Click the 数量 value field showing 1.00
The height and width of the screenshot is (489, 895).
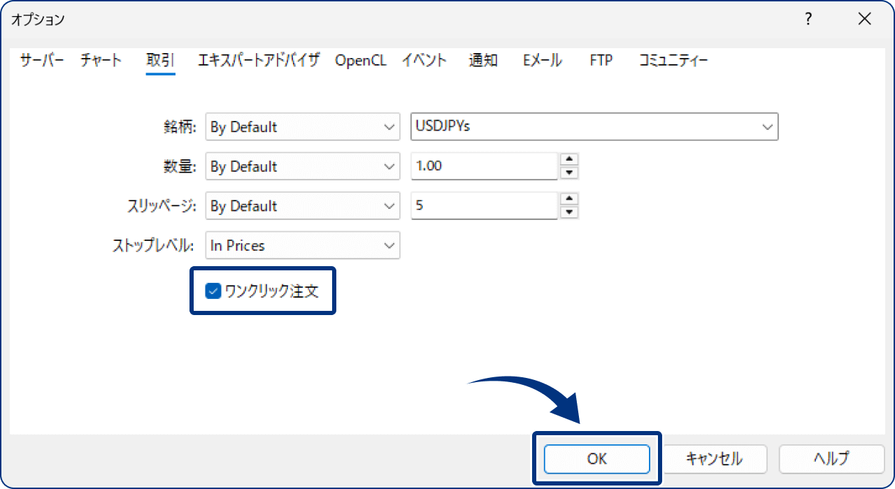(484, 166)
